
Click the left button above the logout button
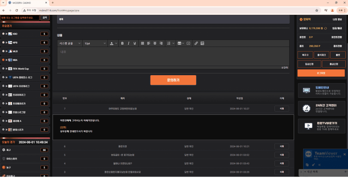tap(309, 64)
